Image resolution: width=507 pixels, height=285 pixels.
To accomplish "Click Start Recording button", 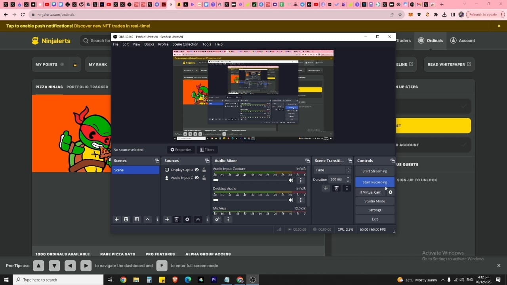I will coord(375,182).
